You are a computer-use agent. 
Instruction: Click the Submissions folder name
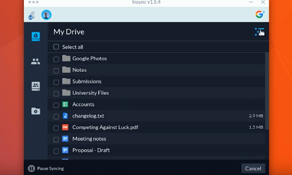pos(87,81)
